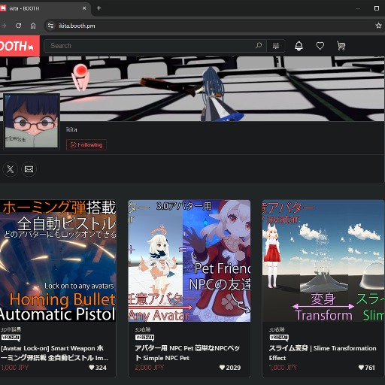Open ikita's profile avatar image
Viewport: 385px width, 385px height.
pyautogui.click(x=32, y=122)
